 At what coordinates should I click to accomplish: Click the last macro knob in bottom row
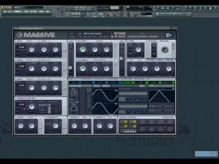[x=170, y=129]
